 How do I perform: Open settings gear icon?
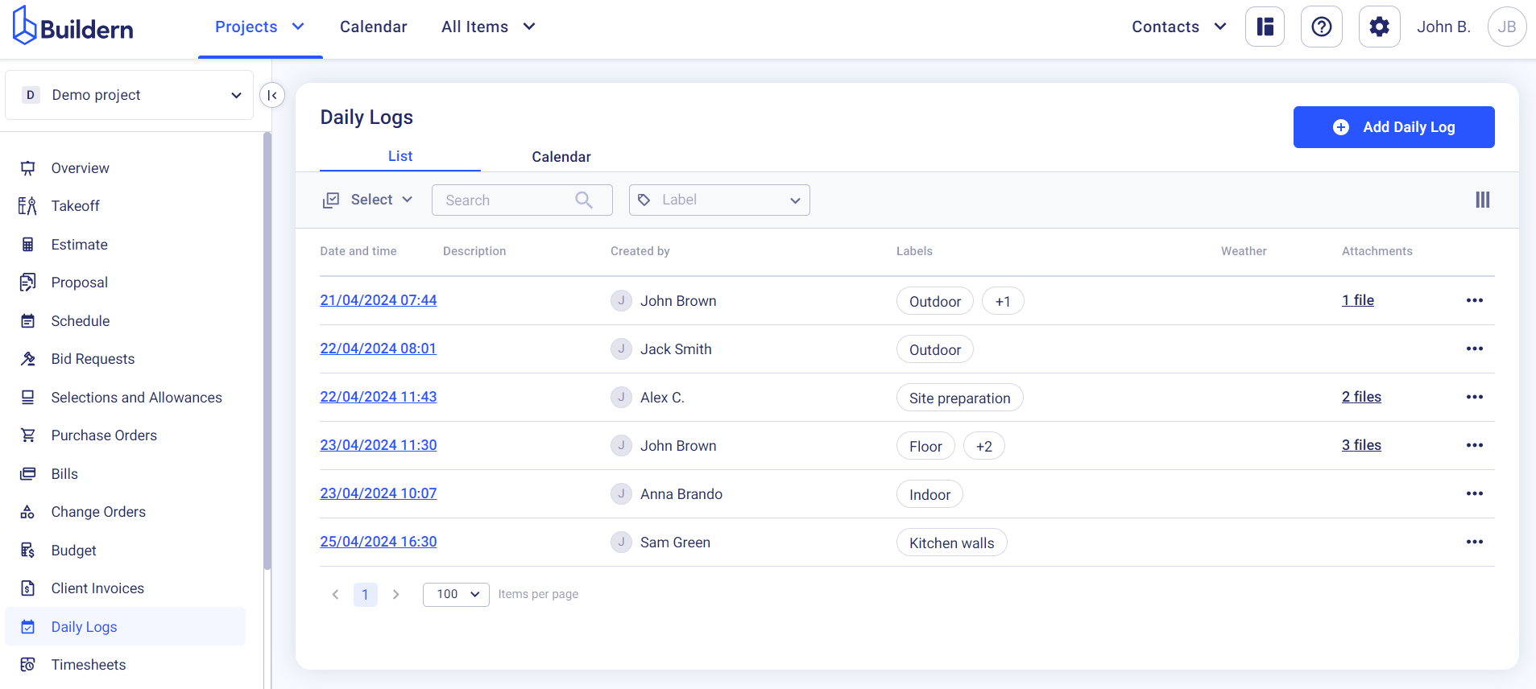(1379, 27)
